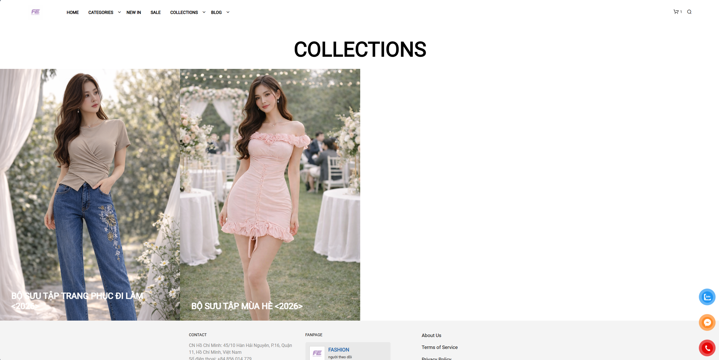
Task: Open the Terms of Service link
Action: pyautogui.click(x=439, y=347)
